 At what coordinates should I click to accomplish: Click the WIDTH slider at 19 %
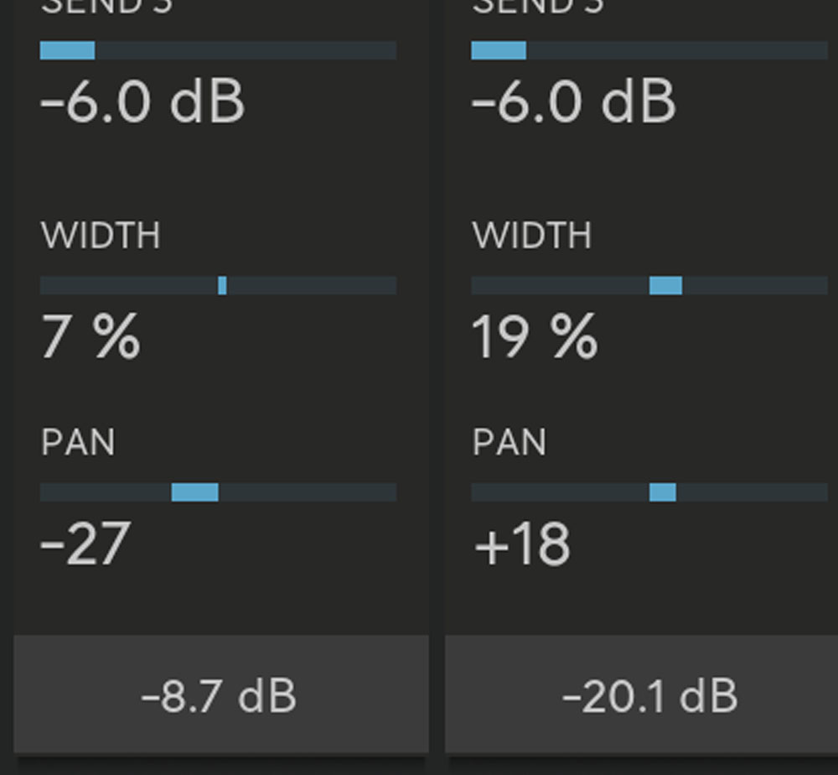coord(649,285)
